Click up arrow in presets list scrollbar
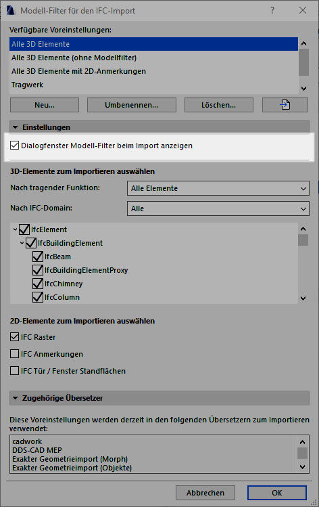 (303, 43)
